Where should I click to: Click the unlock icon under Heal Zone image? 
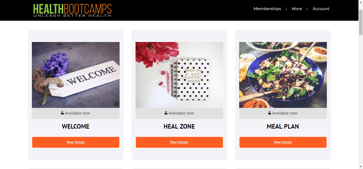tap(166, 113)
